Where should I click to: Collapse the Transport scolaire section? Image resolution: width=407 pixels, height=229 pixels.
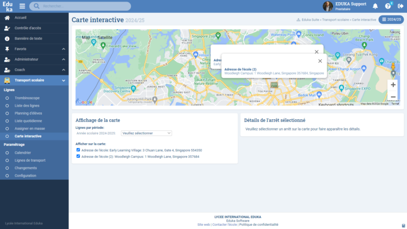click(34, 80)
